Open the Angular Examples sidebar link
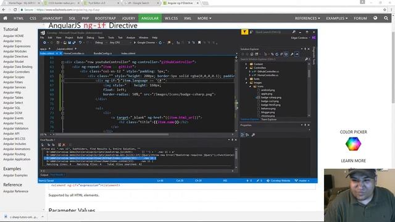 click(x=15, y=175)
